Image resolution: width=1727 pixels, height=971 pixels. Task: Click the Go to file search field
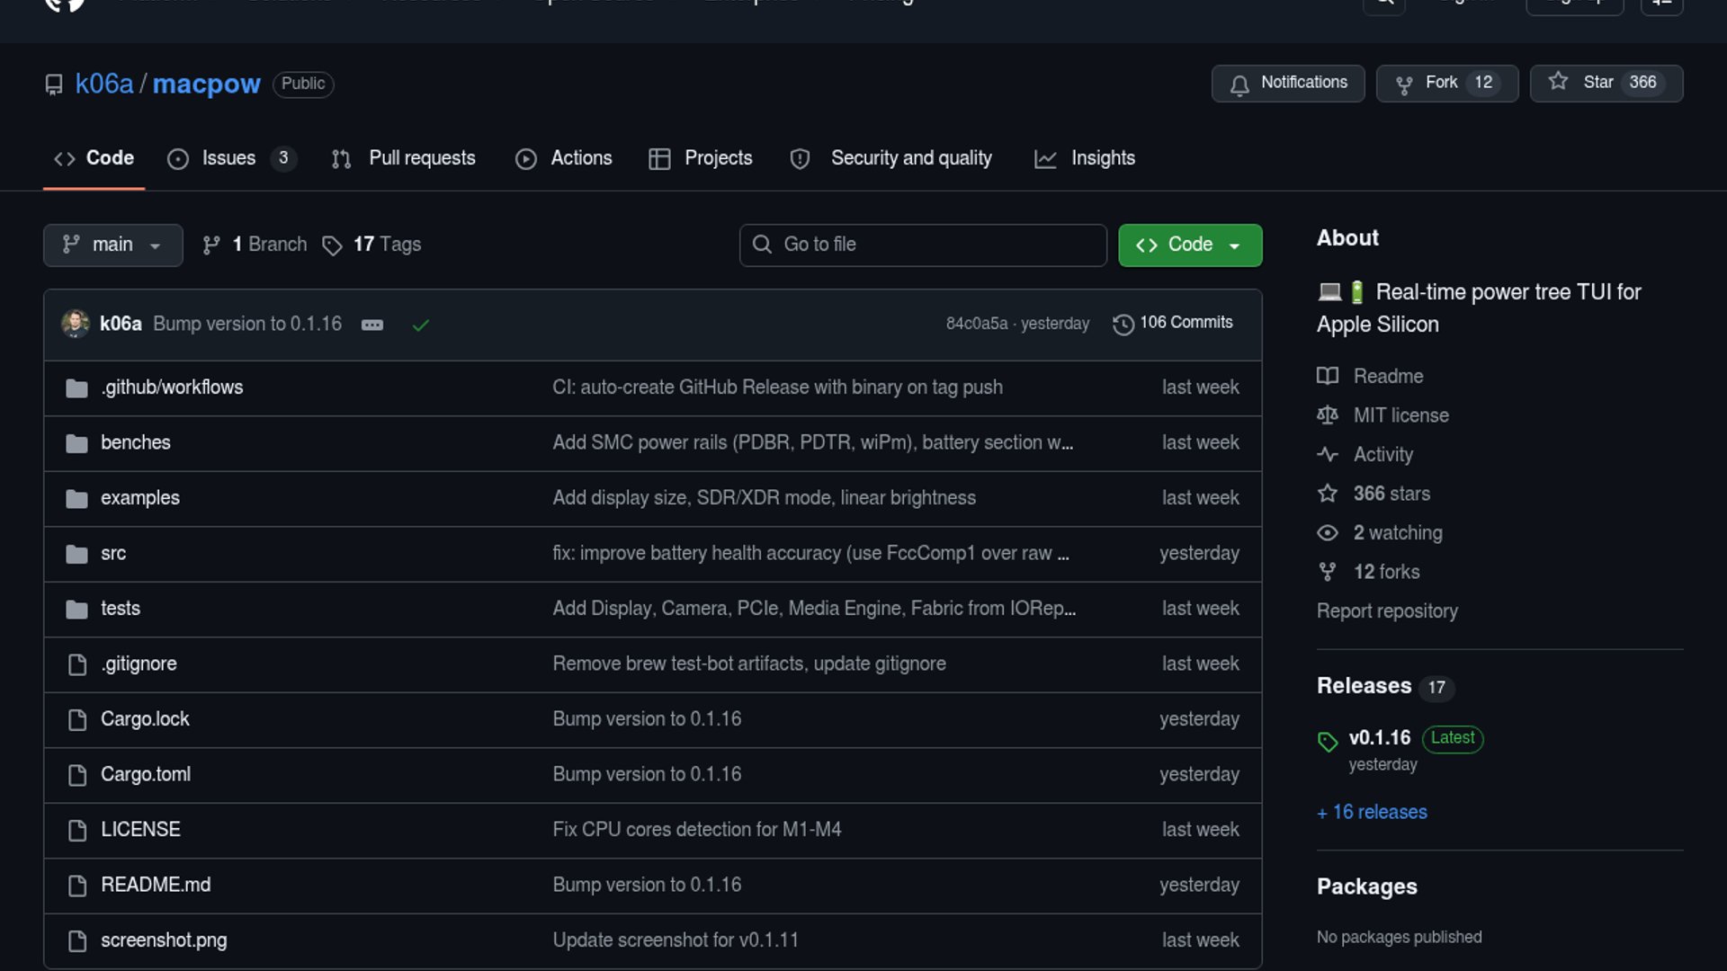point(923,245)
